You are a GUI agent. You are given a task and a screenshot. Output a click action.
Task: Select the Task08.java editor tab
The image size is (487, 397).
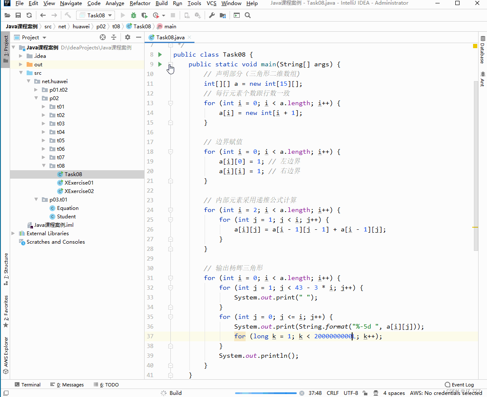click(170, 37)
